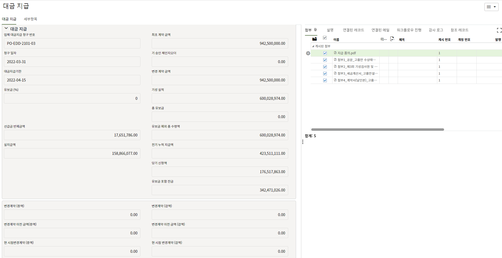This screenshot has width=502, height=258.
Task: Click the attachment list horizontal scrollbar
Action: point(377,129)
